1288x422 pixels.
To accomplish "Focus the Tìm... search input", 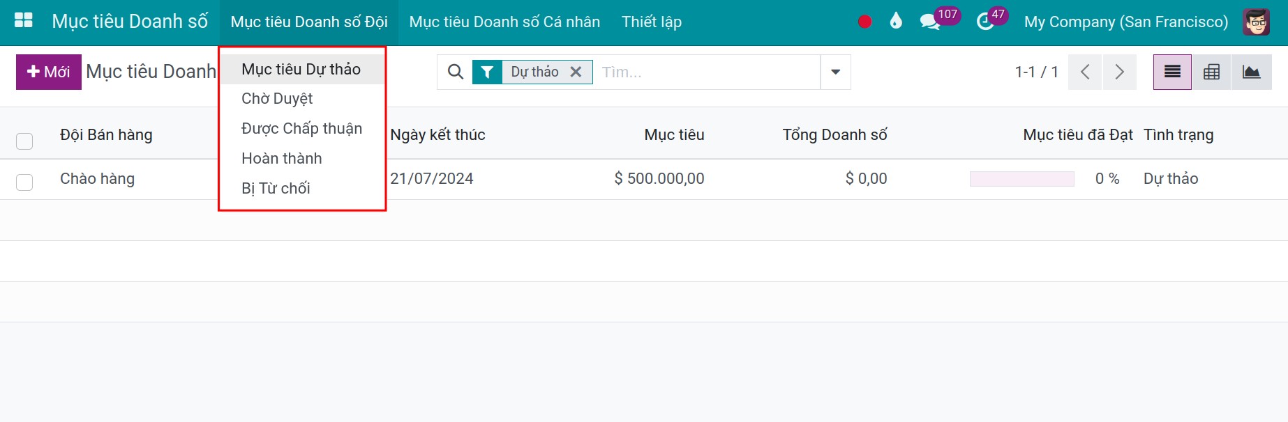I will click(707, 72).
